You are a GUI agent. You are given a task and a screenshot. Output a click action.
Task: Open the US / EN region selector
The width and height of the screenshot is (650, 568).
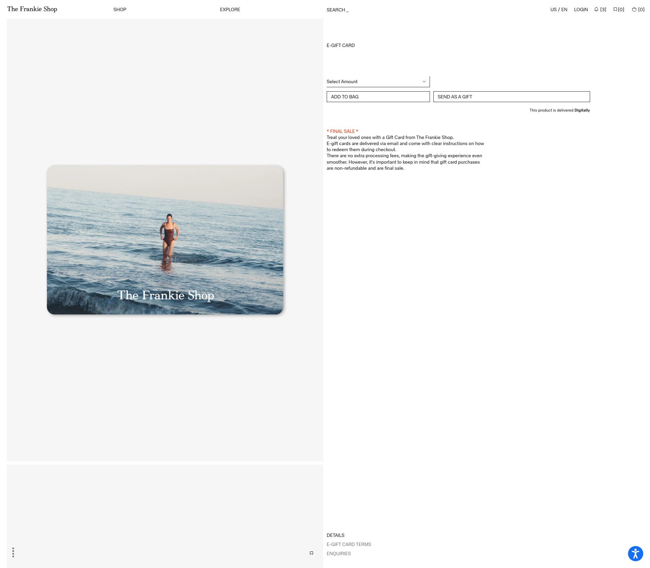[x=559, y=9]
